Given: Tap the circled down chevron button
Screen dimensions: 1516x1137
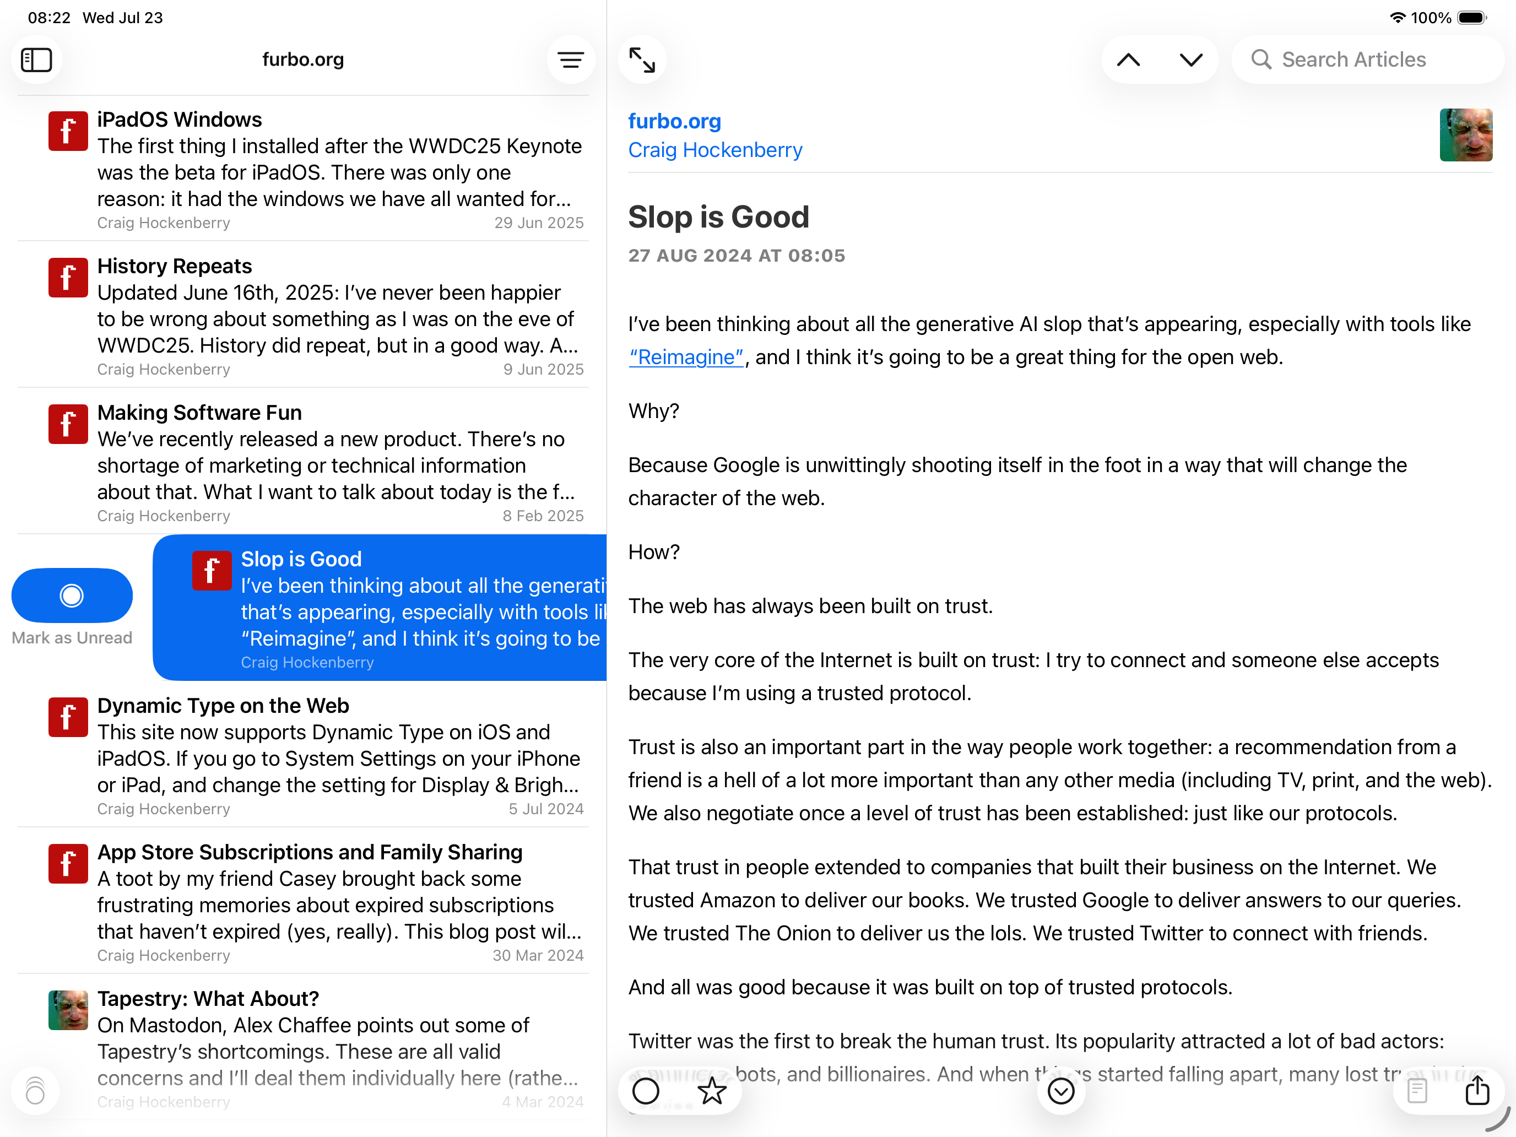Looking at the screenshot, I should 1061,1090.
